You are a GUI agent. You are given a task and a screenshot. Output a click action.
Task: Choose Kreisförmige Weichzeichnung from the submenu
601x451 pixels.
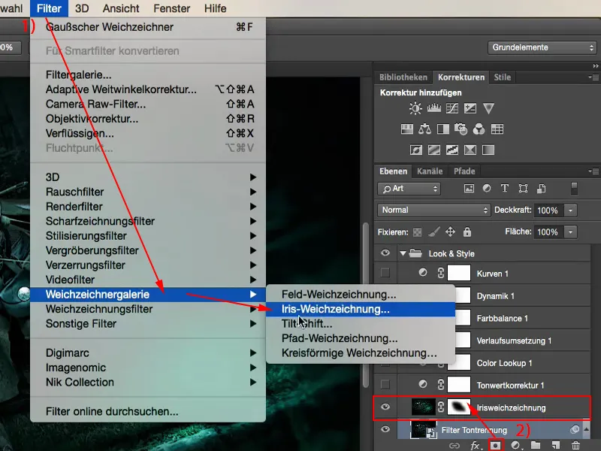[x=361, y=353]
